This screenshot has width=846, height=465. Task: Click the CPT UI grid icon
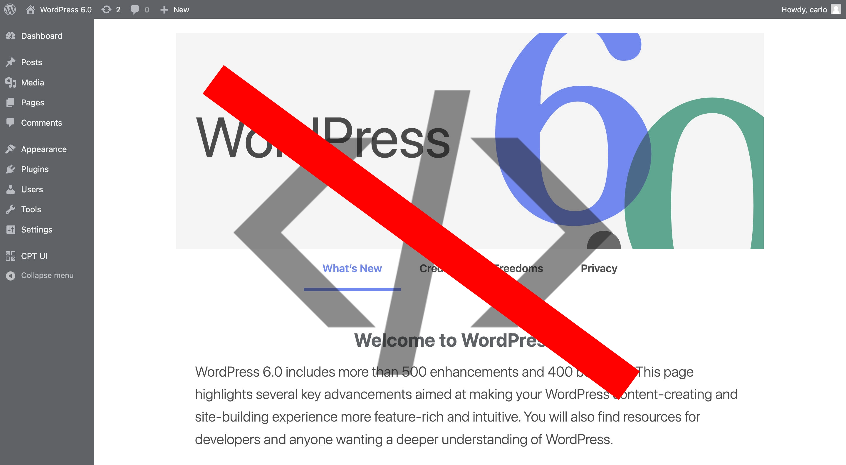pos(11,256)
